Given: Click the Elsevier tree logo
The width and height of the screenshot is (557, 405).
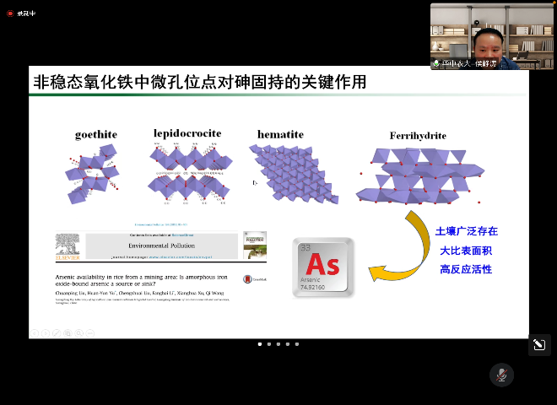Looking at the screenshot, I should (67, 245).
